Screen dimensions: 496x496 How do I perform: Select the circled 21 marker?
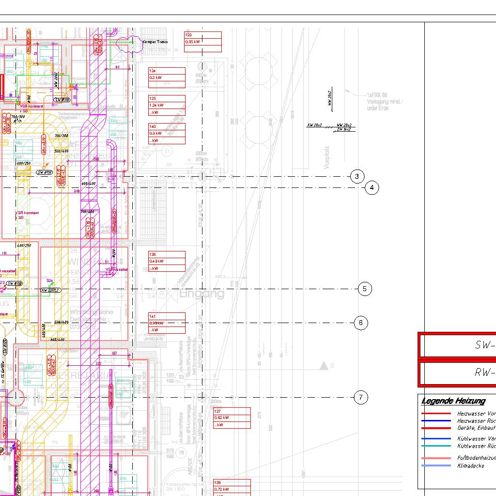(x=167, y=151)
